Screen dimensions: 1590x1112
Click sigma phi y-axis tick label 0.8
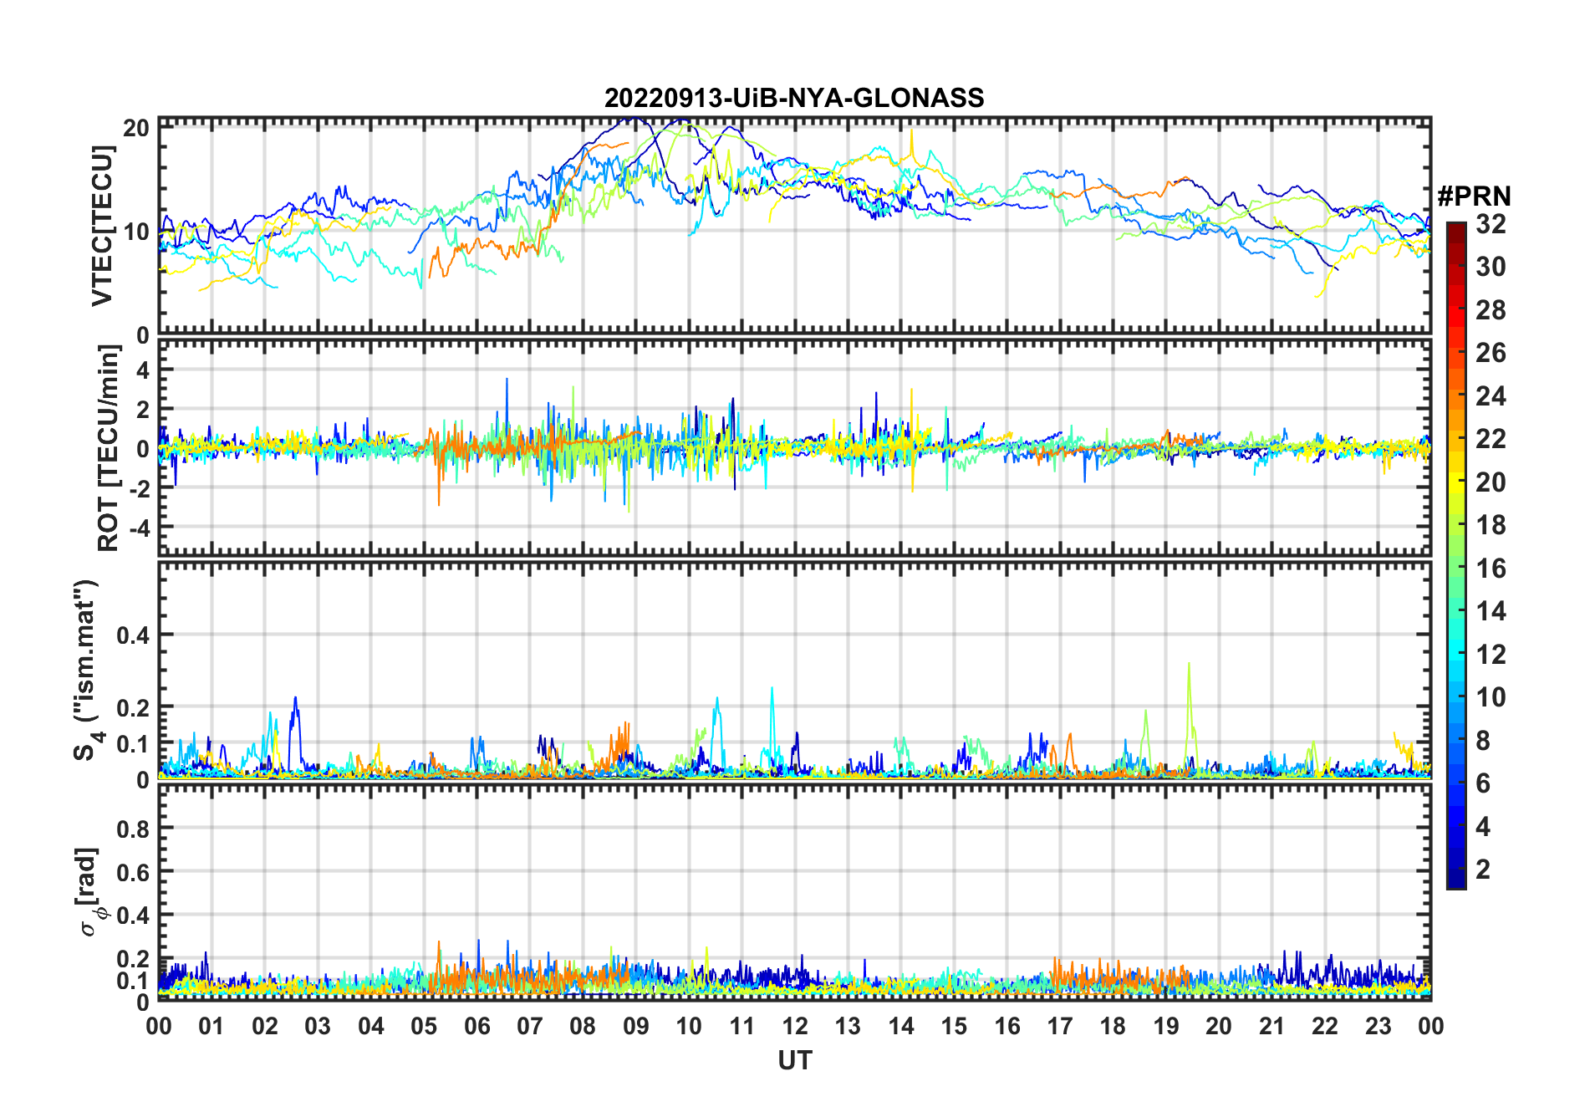(x=133, y=829)
